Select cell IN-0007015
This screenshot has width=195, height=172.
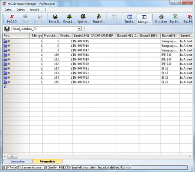(94, 41)
